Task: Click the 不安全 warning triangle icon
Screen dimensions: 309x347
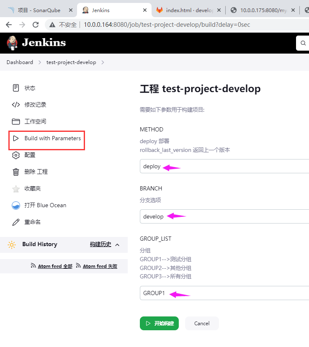Action: tap(52, 25)
